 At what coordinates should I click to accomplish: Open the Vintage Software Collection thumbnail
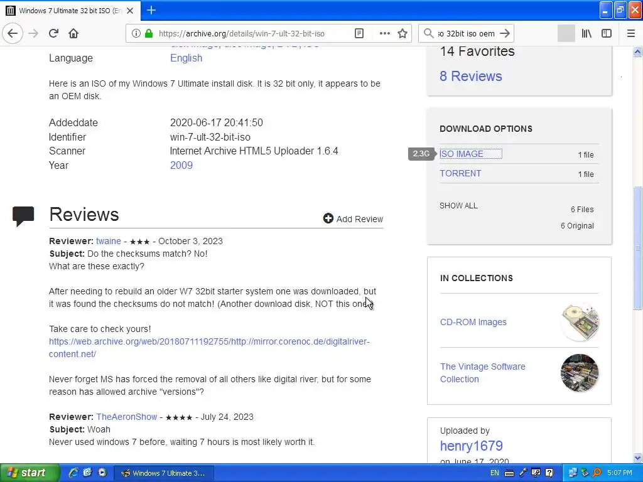point(580,373)
